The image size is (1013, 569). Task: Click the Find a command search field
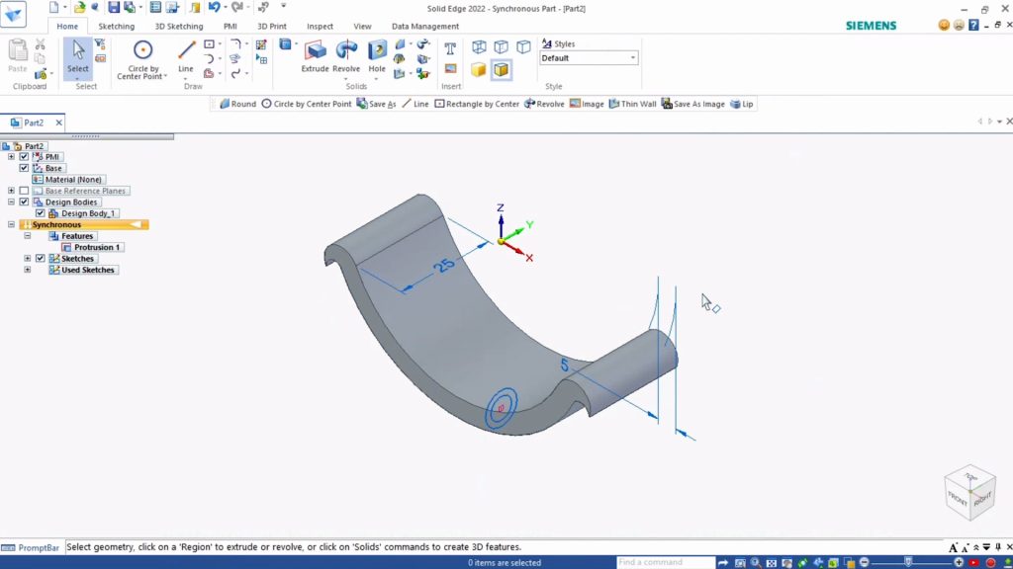pos(666,562)
